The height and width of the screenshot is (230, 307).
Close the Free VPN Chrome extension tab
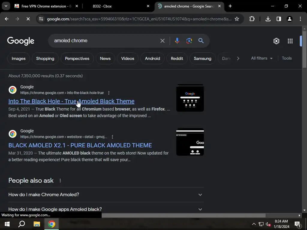coord(77,6)
